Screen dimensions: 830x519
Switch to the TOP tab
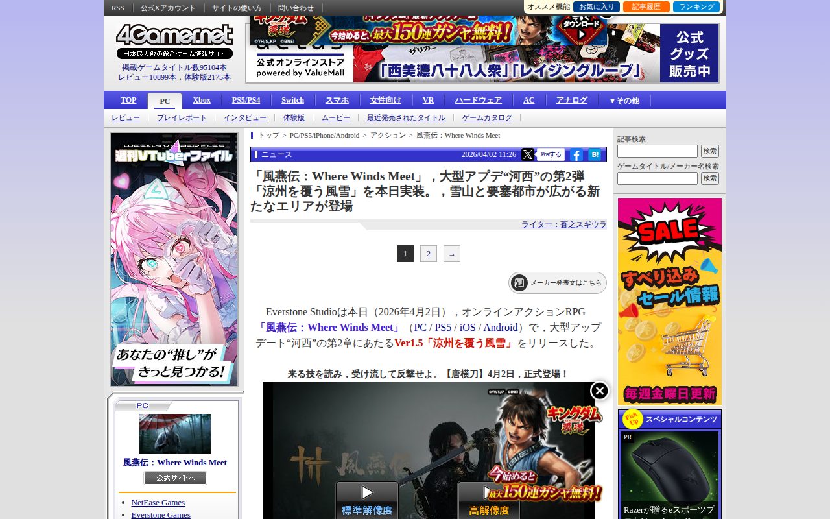[128, 100]
